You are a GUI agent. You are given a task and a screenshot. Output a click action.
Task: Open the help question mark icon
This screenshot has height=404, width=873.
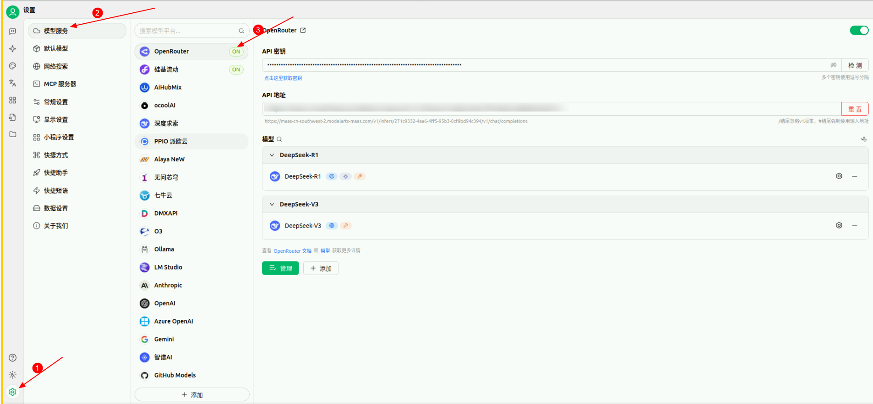point(13,357)
